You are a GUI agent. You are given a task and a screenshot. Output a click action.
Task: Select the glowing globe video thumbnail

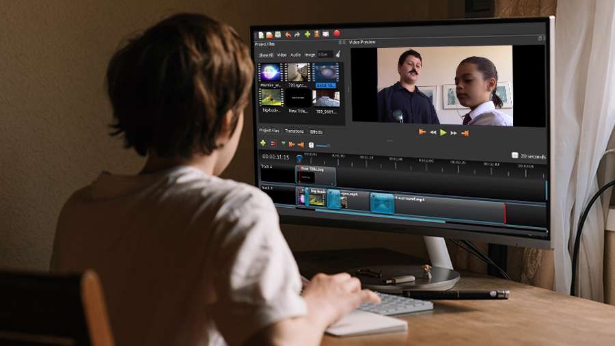[x=271, y=72]
